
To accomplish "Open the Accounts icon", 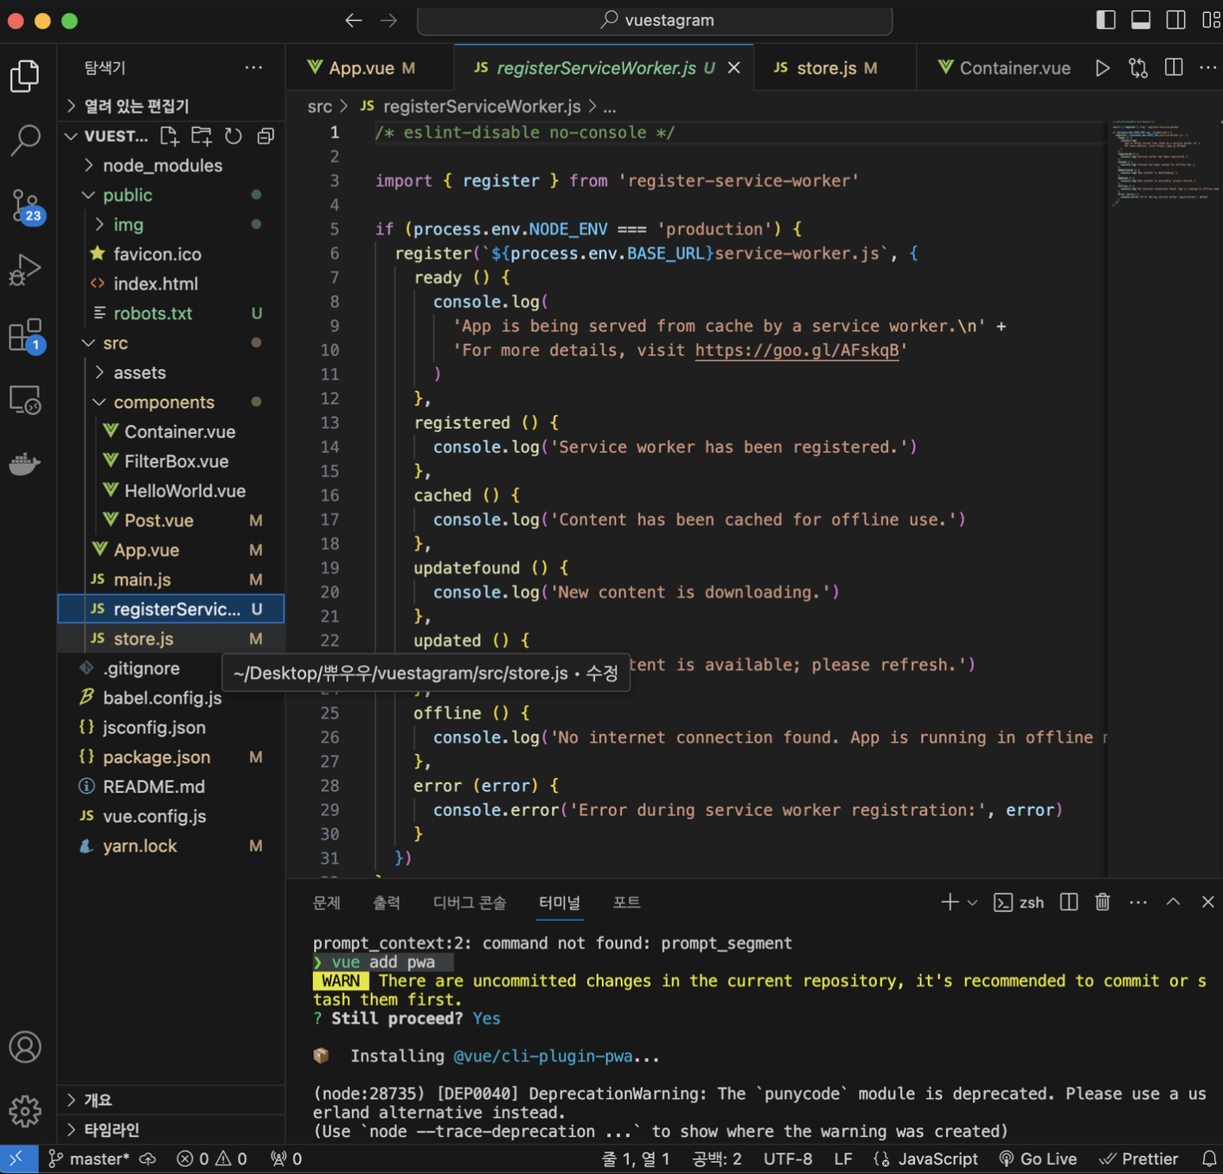I will pyautogui.click(x=25, y=1047).
